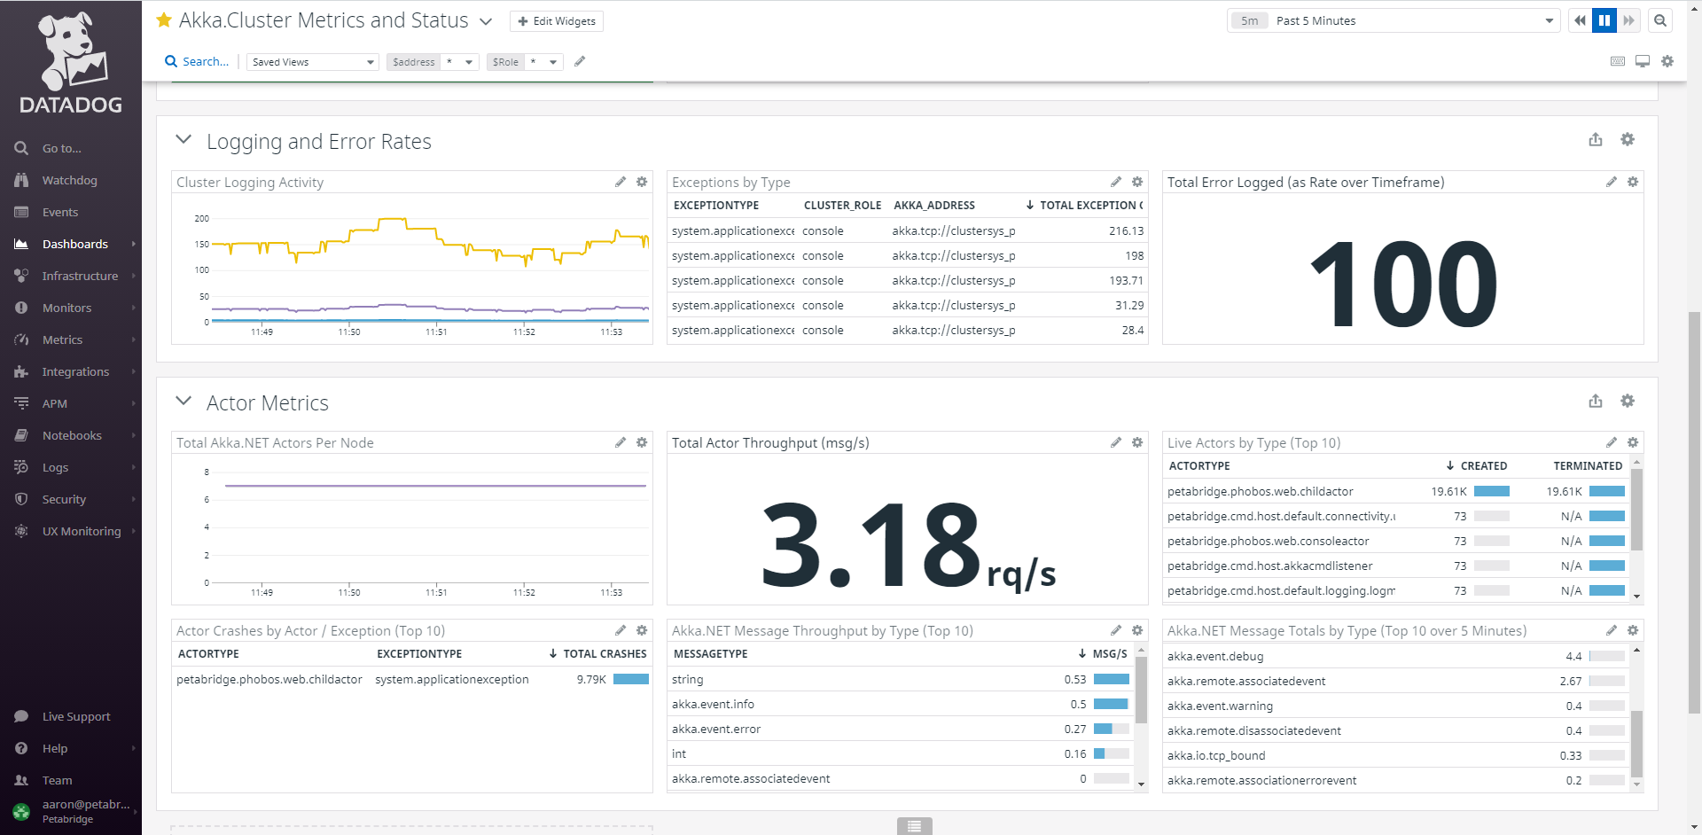Click the Search... field
This screenshot has height=835, width=1702.
click(x=197, y=61)
